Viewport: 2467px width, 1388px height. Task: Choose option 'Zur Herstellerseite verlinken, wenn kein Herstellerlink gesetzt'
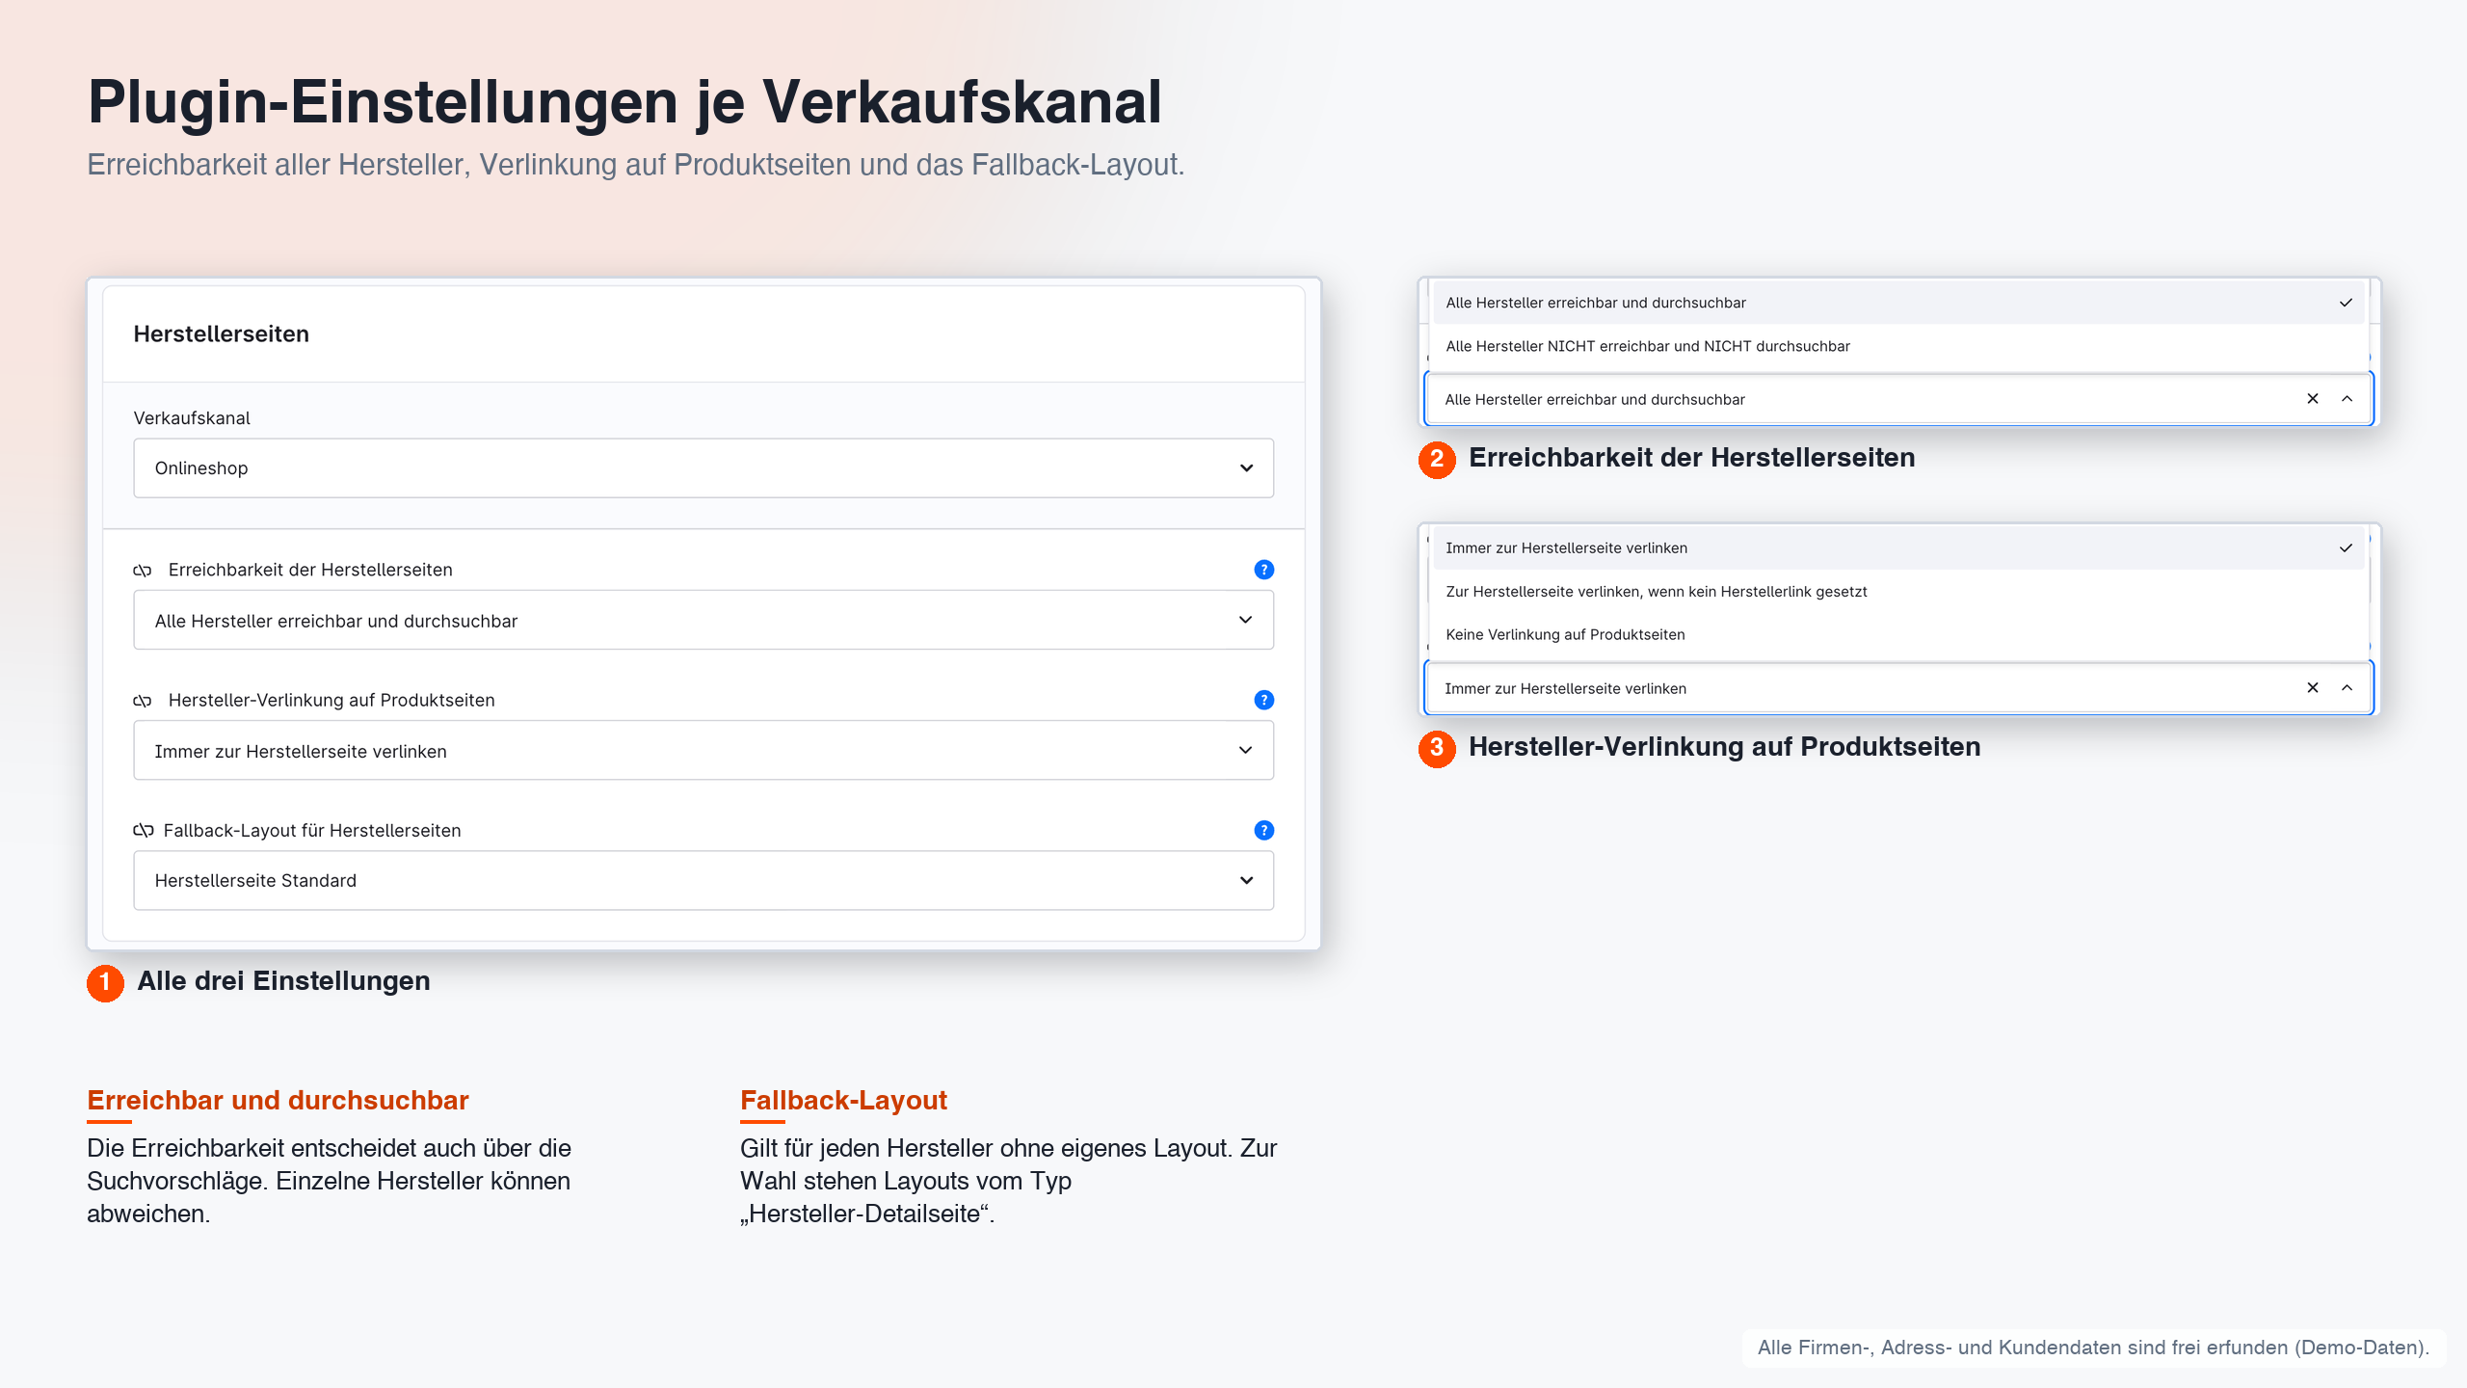(1897, 591)
